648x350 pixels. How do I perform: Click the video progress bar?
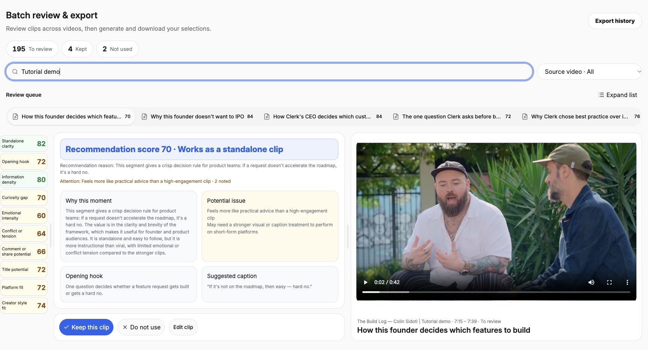496,292
